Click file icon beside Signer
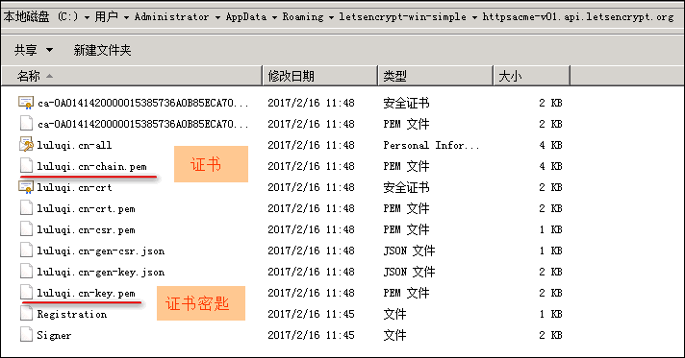This screenshot has height=358, width=685. tap(26, 334)
